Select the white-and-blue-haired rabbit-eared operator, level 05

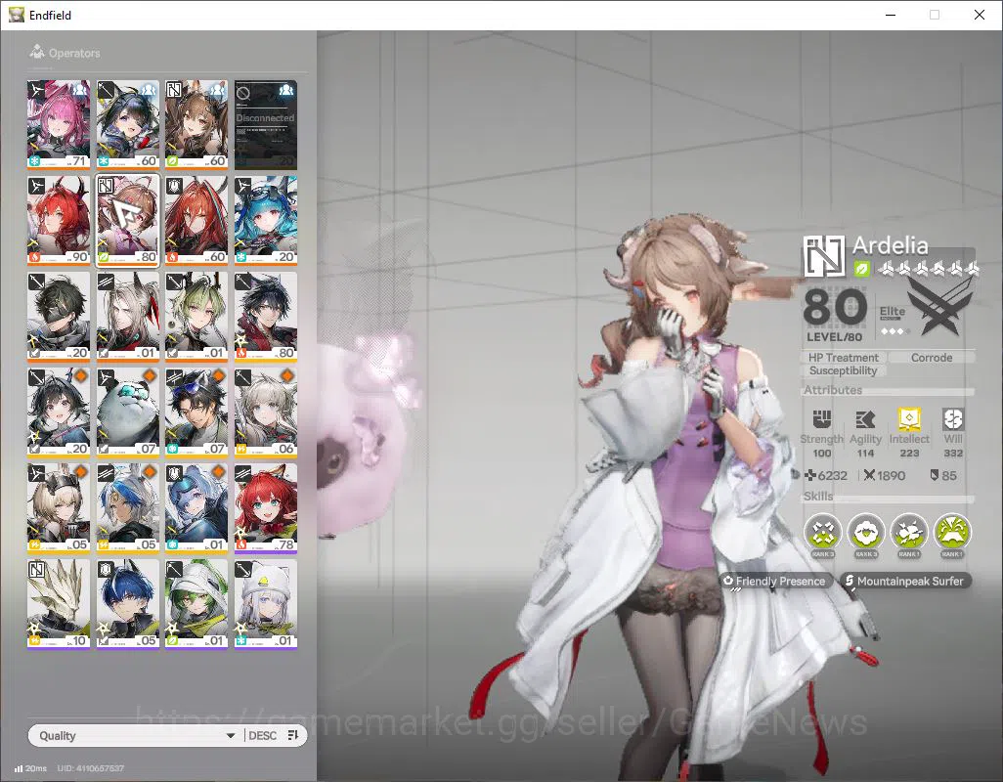[127, 507]
